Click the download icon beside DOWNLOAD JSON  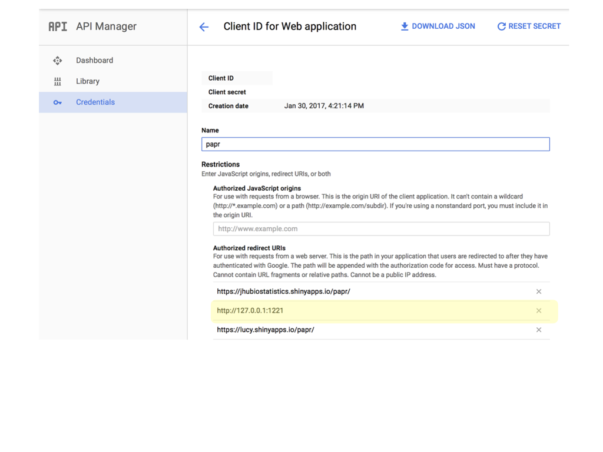tap(405, 26)
